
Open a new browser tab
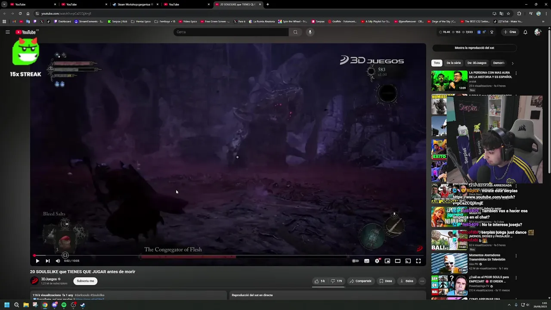268,4
